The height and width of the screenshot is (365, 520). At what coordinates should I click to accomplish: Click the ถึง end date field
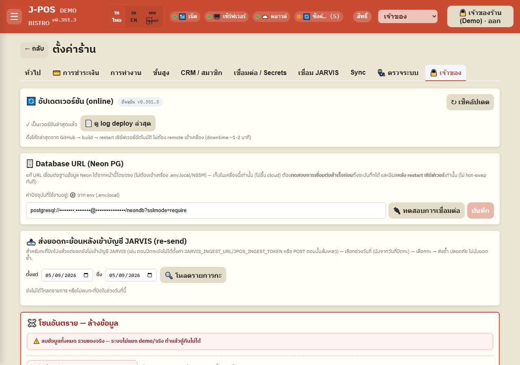131,275
